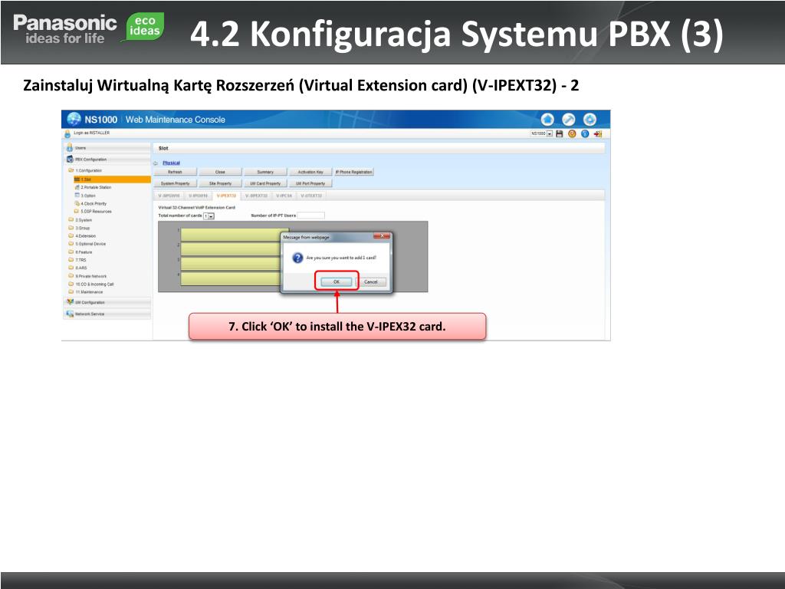785x589 pixels.
Task: Click the Close button in Slot panel
Action: [220, 172]
